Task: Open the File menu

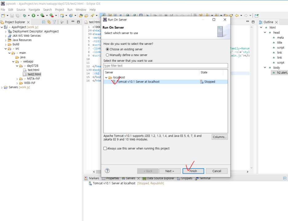Action: (3, 10)
